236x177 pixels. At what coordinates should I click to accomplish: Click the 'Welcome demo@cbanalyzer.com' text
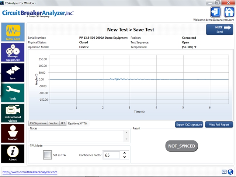coord(214,20)
